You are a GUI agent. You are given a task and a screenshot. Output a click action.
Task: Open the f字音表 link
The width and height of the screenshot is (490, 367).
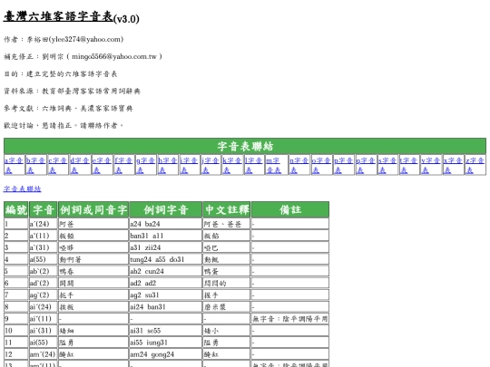[x=123, y=165]
